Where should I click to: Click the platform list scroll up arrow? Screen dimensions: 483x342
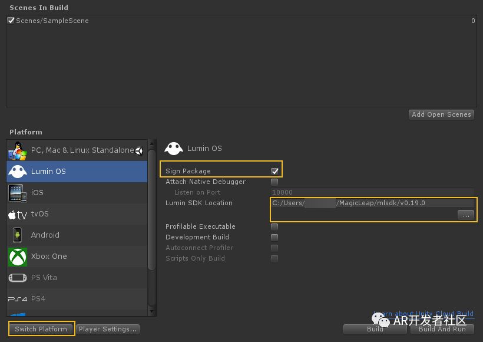click(151, 143)
